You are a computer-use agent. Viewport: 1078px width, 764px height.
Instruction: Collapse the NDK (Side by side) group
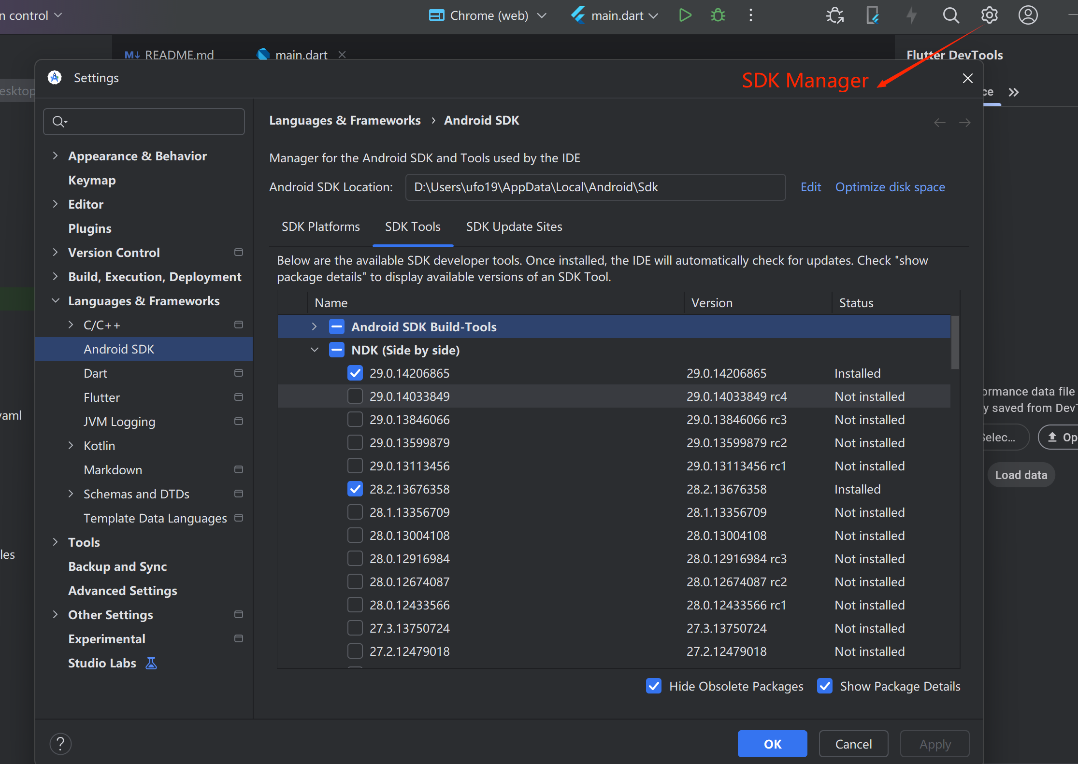pos(314,350)
